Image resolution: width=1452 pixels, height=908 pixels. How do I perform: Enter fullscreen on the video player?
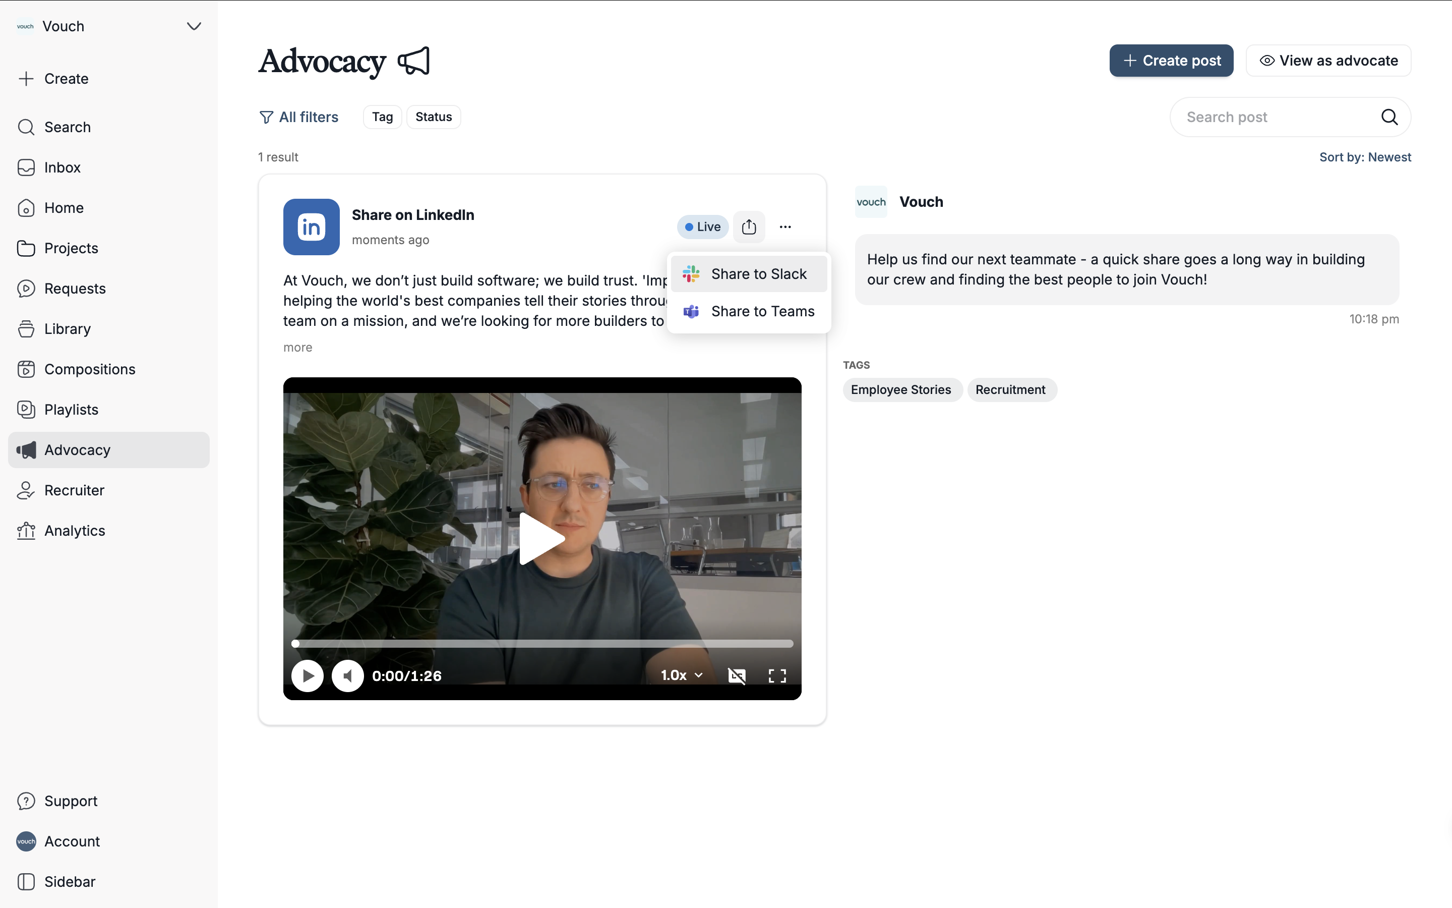[x=777, y=675]
